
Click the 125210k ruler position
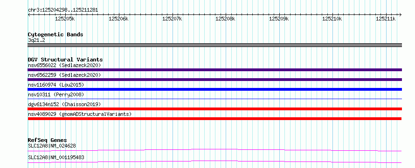[332, 19]
